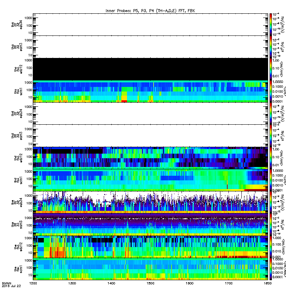Click the 'thd fbk edc12' panel label
286x305 pixels.
pyautogui.click(x=18, y=158)
